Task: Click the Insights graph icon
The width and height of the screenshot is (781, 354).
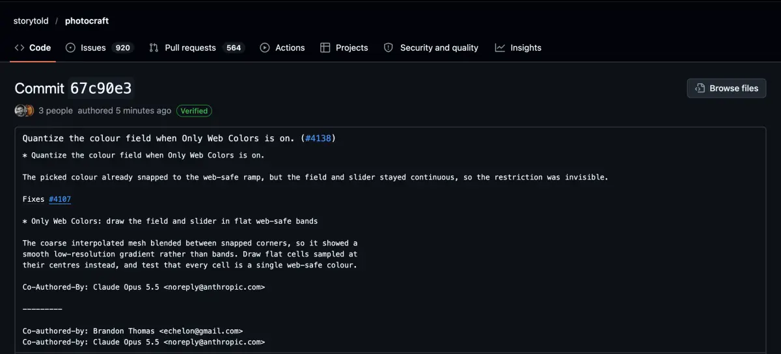Action: coord(500,48)
